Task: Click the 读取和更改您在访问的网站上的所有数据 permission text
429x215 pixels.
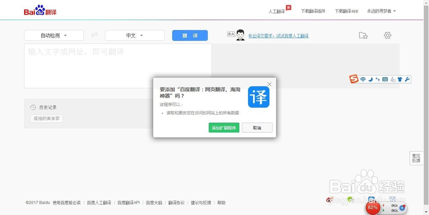Action: pos(203,113)
